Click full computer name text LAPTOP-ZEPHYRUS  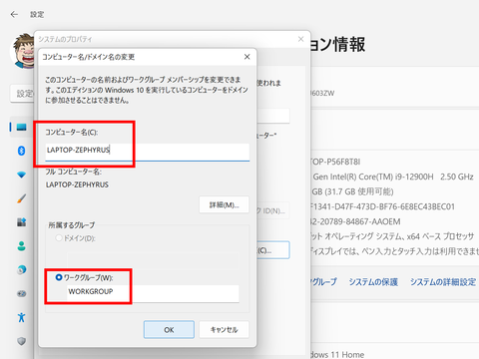(x=77, y=184)
